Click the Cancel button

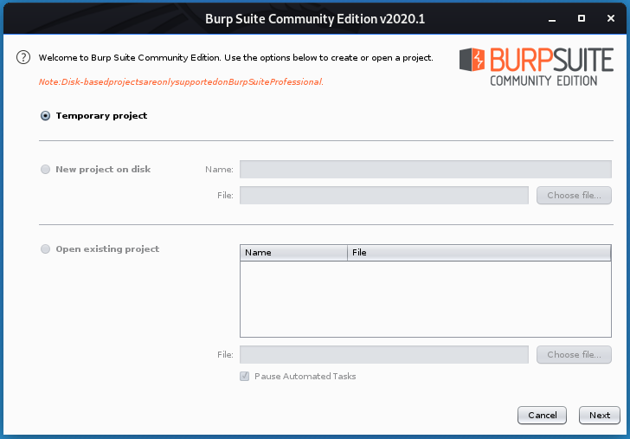[x=542, y=416]
